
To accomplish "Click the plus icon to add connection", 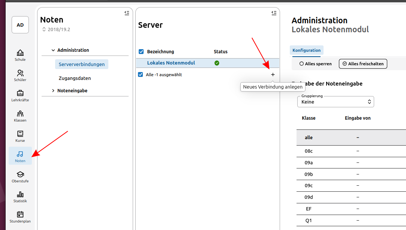I will 273,75.
